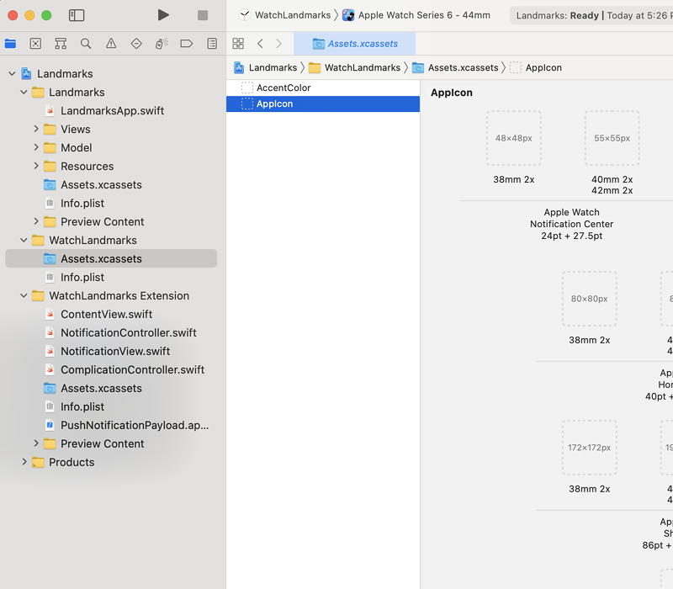Click the AppIcon heading in editor
The image size is (673, 589).
[x=452, y=93]
